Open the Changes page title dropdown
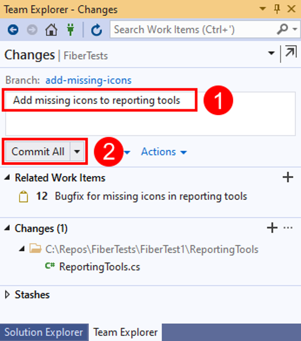 [x=271, y=53]
